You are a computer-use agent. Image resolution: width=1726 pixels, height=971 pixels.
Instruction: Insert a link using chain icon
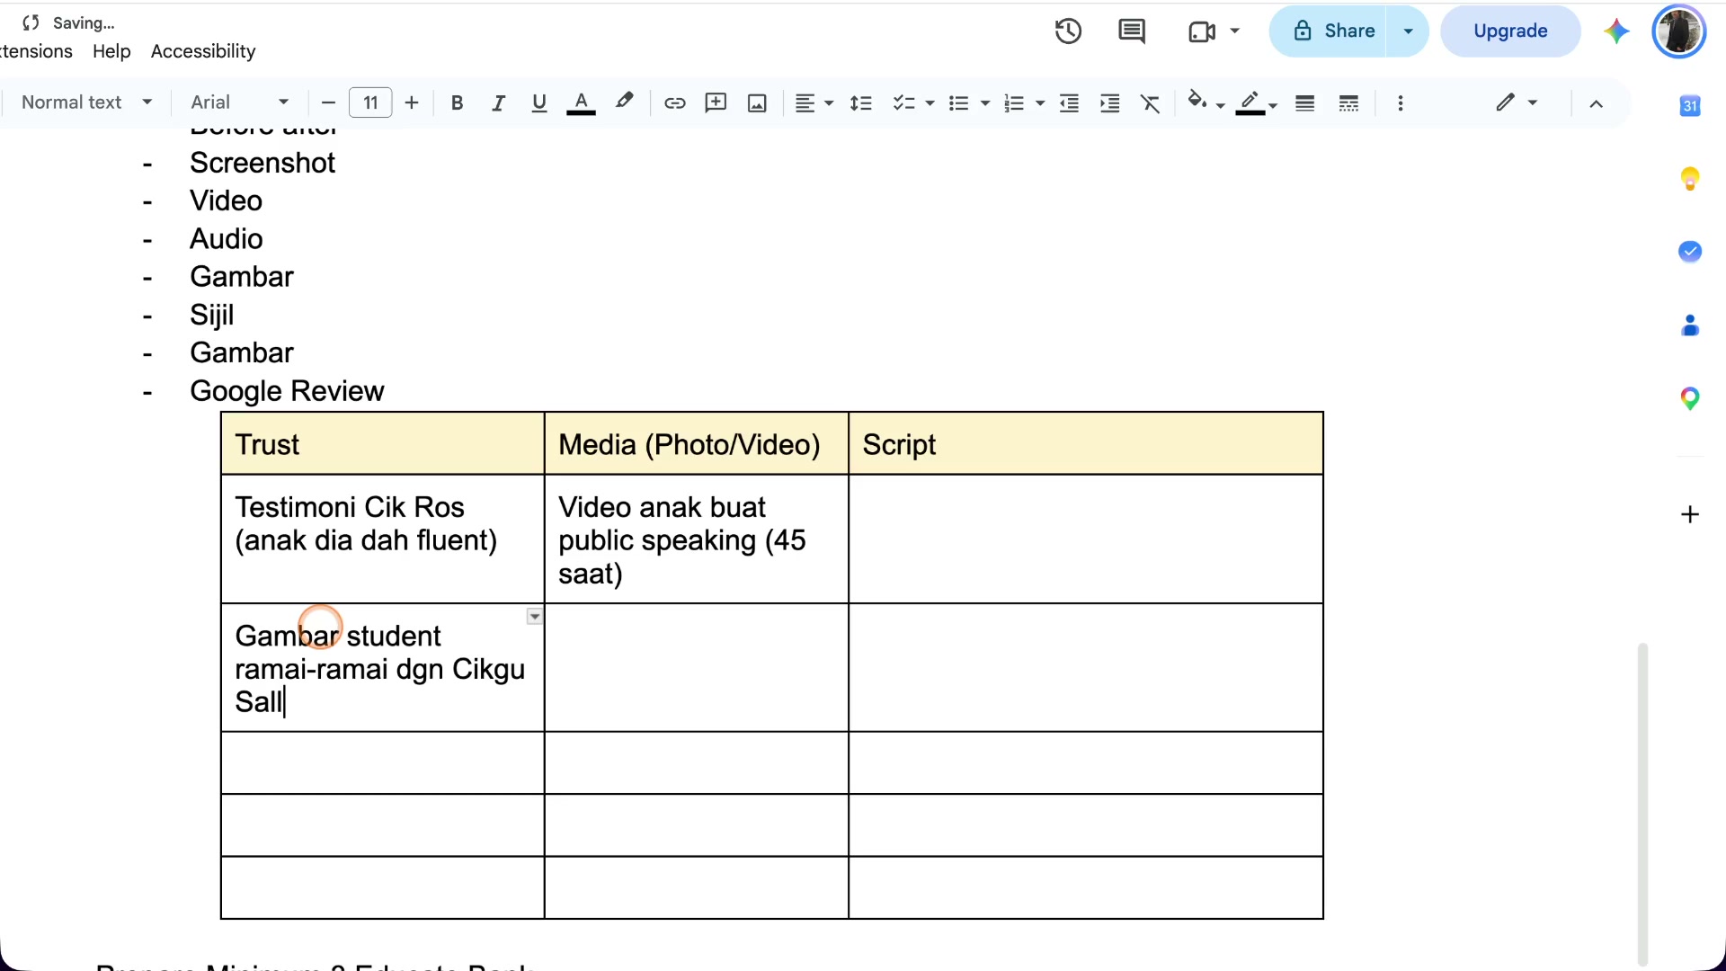click(674, 103)
